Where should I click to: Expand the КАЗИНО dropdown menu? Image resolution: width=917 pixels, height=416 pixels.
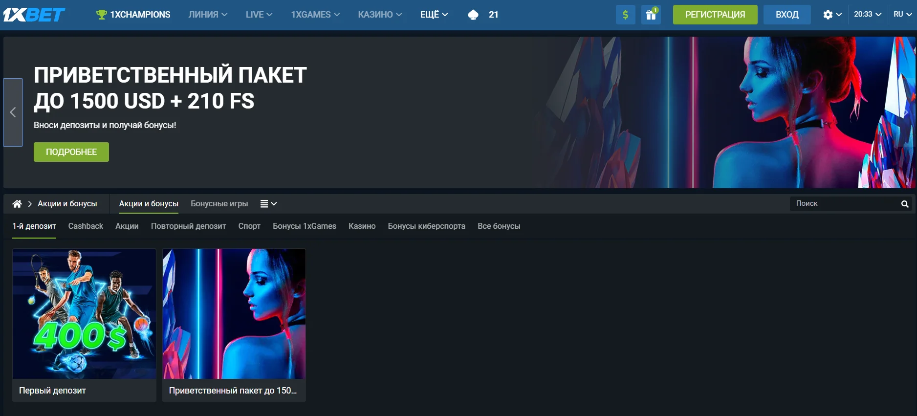(379, 15)
